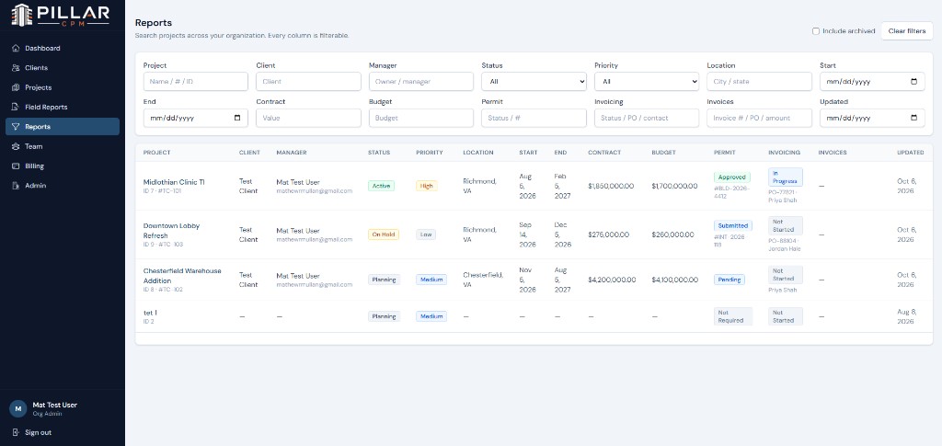Click the Start date filter field
This screenshot has width=942, height=446.
pyautogui.click(x=872, y=82)
